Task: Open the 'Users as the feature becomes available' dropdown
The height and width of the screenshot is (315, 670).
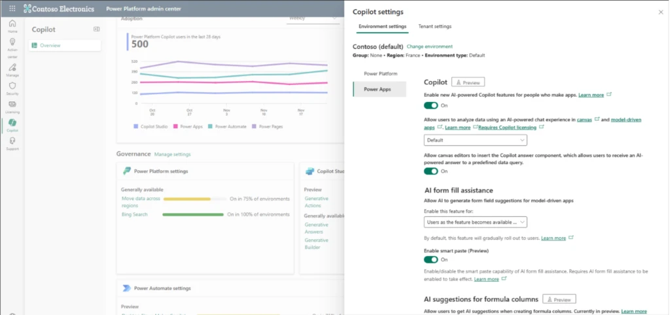Action: coord(475,222)
